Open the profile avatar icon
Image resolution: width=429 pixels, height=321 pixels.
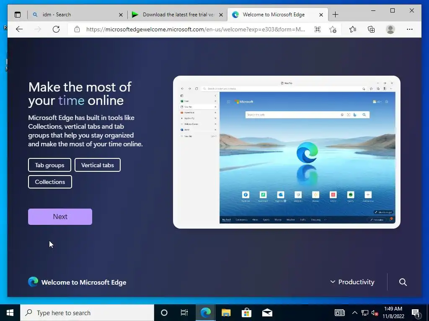point(390,29)
